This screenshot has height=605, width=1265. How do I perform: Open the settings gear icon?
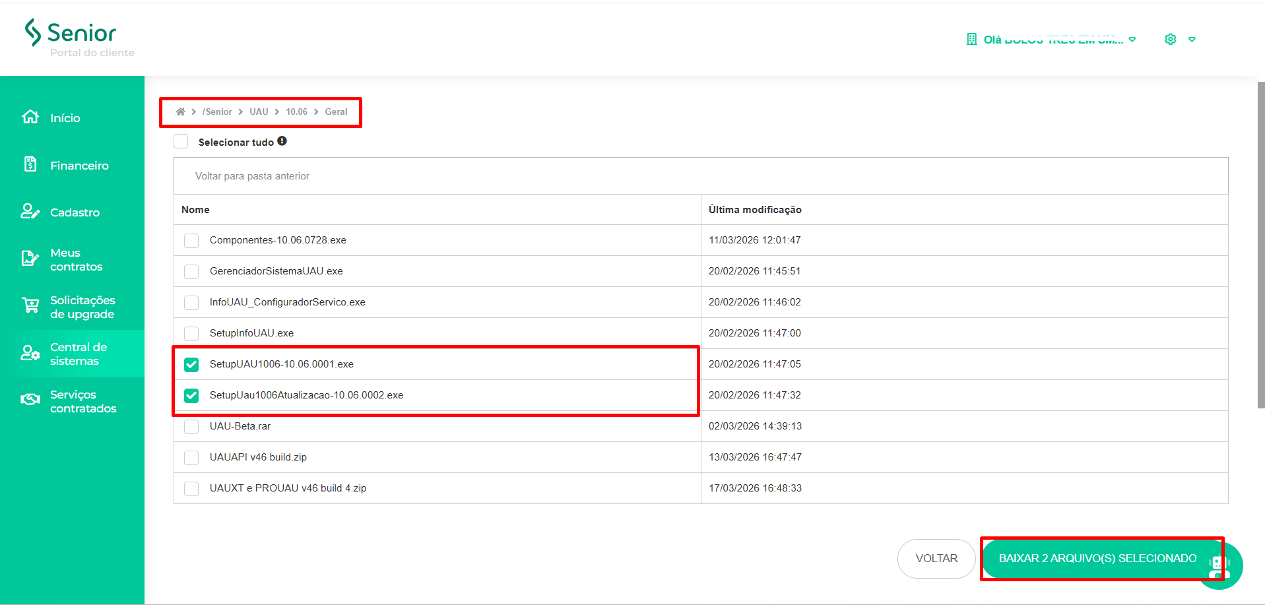pos(1170,40)
